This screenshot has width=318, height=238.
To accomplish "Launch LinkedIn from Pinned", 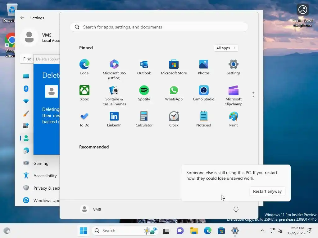I will [114, 119].
